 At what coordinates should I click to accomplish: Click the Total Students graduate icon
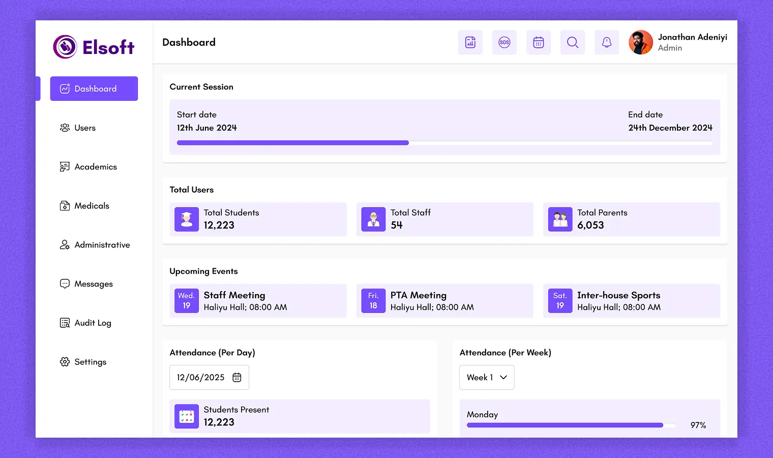pos(187,219)
